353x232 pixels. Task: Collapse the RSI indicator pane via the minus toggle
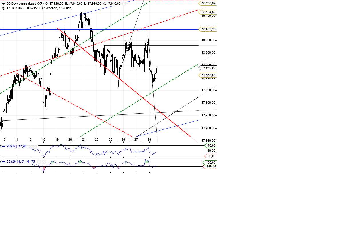(1, 146)
